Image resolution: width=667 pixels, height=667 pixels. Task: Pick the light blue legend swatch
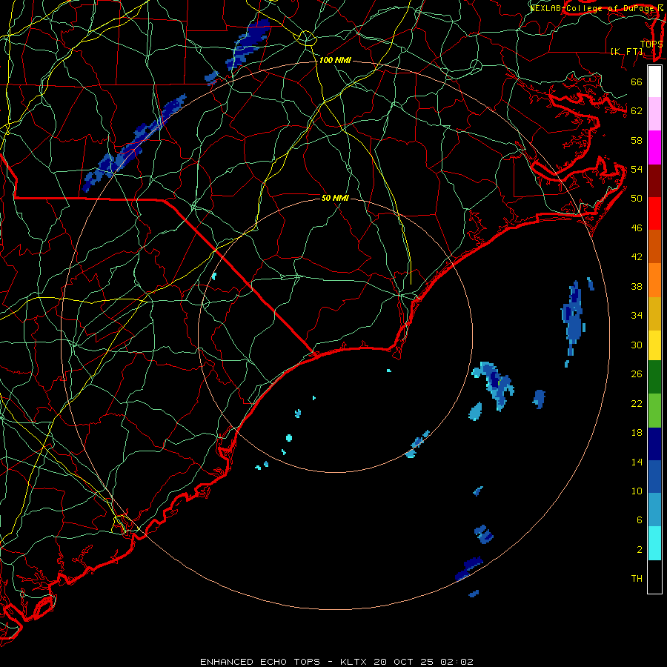tap(654, 510)
